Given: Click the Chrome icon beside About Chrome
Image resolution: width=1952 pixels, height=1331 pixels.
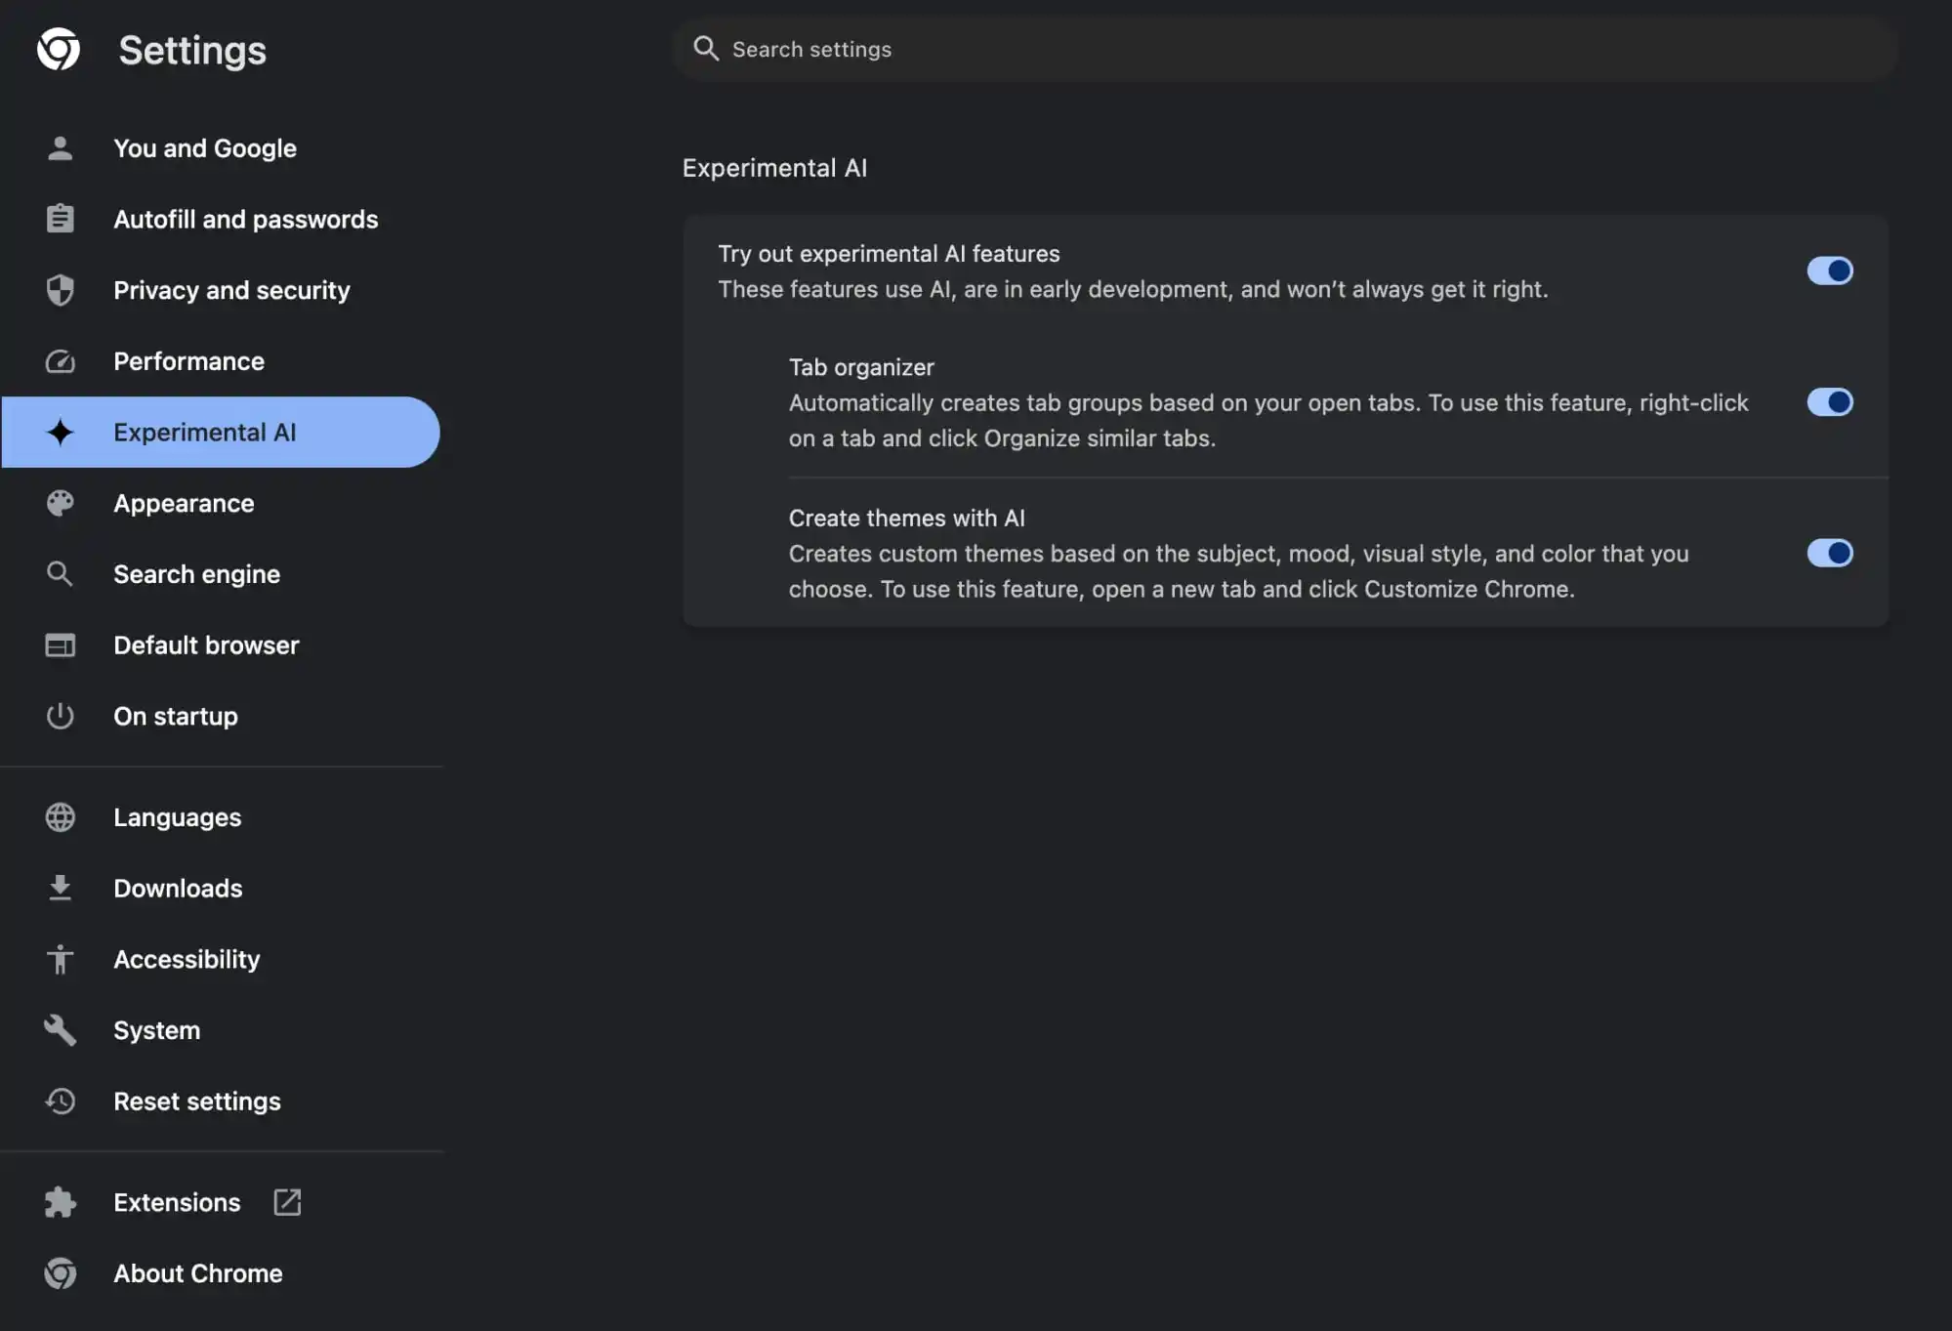Looking at the screenshot, I should click(60, 1273).
